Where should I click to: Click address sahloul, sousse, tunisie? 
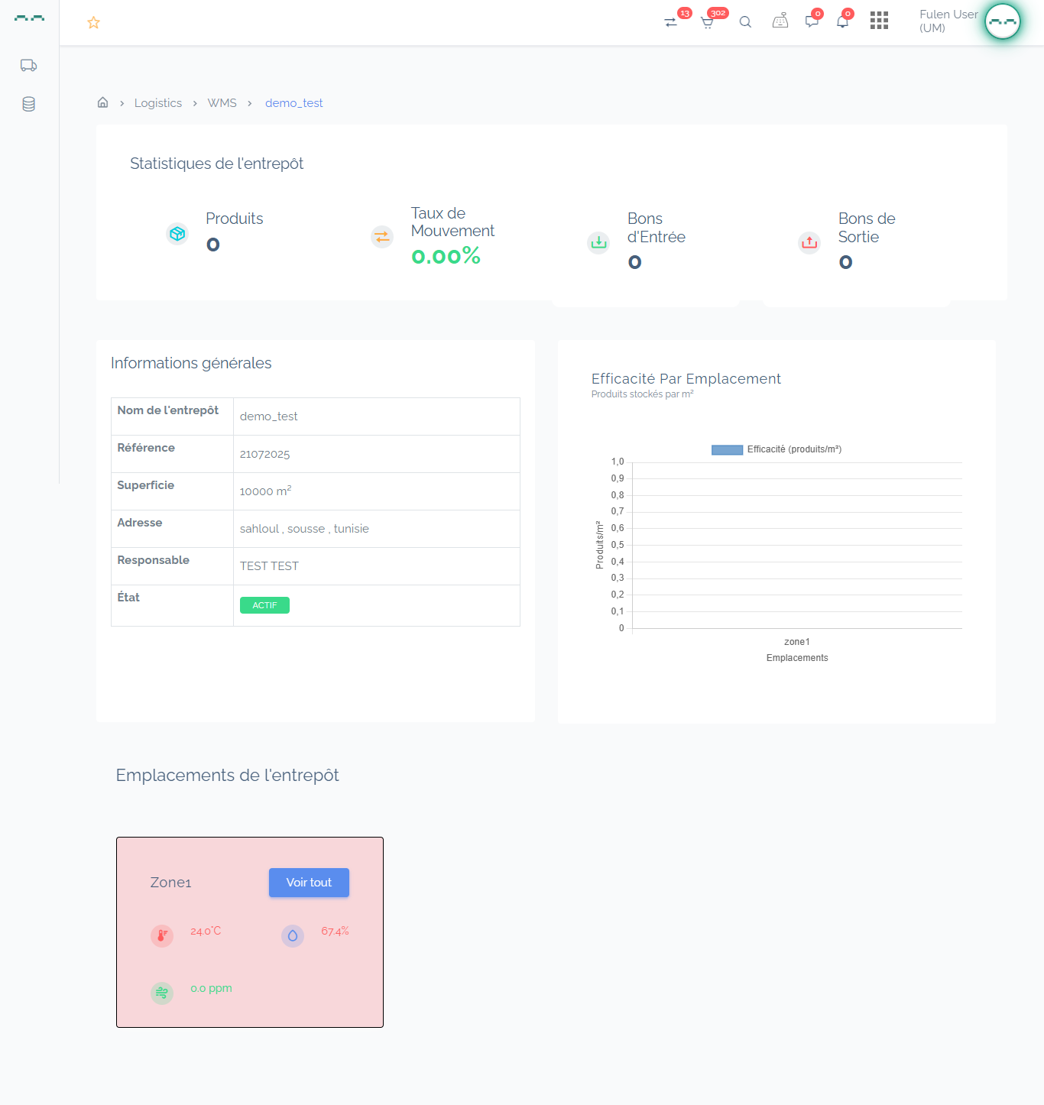click(x=304, y=529)
